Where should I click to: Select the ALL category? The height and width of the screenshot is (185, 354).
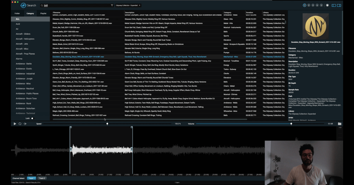pos(30,19)
